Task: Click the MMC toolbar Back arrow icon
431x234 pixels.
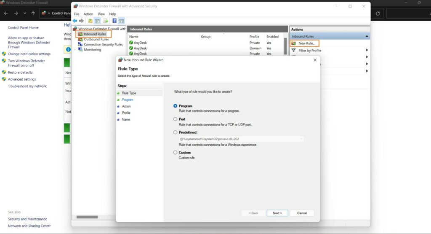Action: tap(75, 21)
